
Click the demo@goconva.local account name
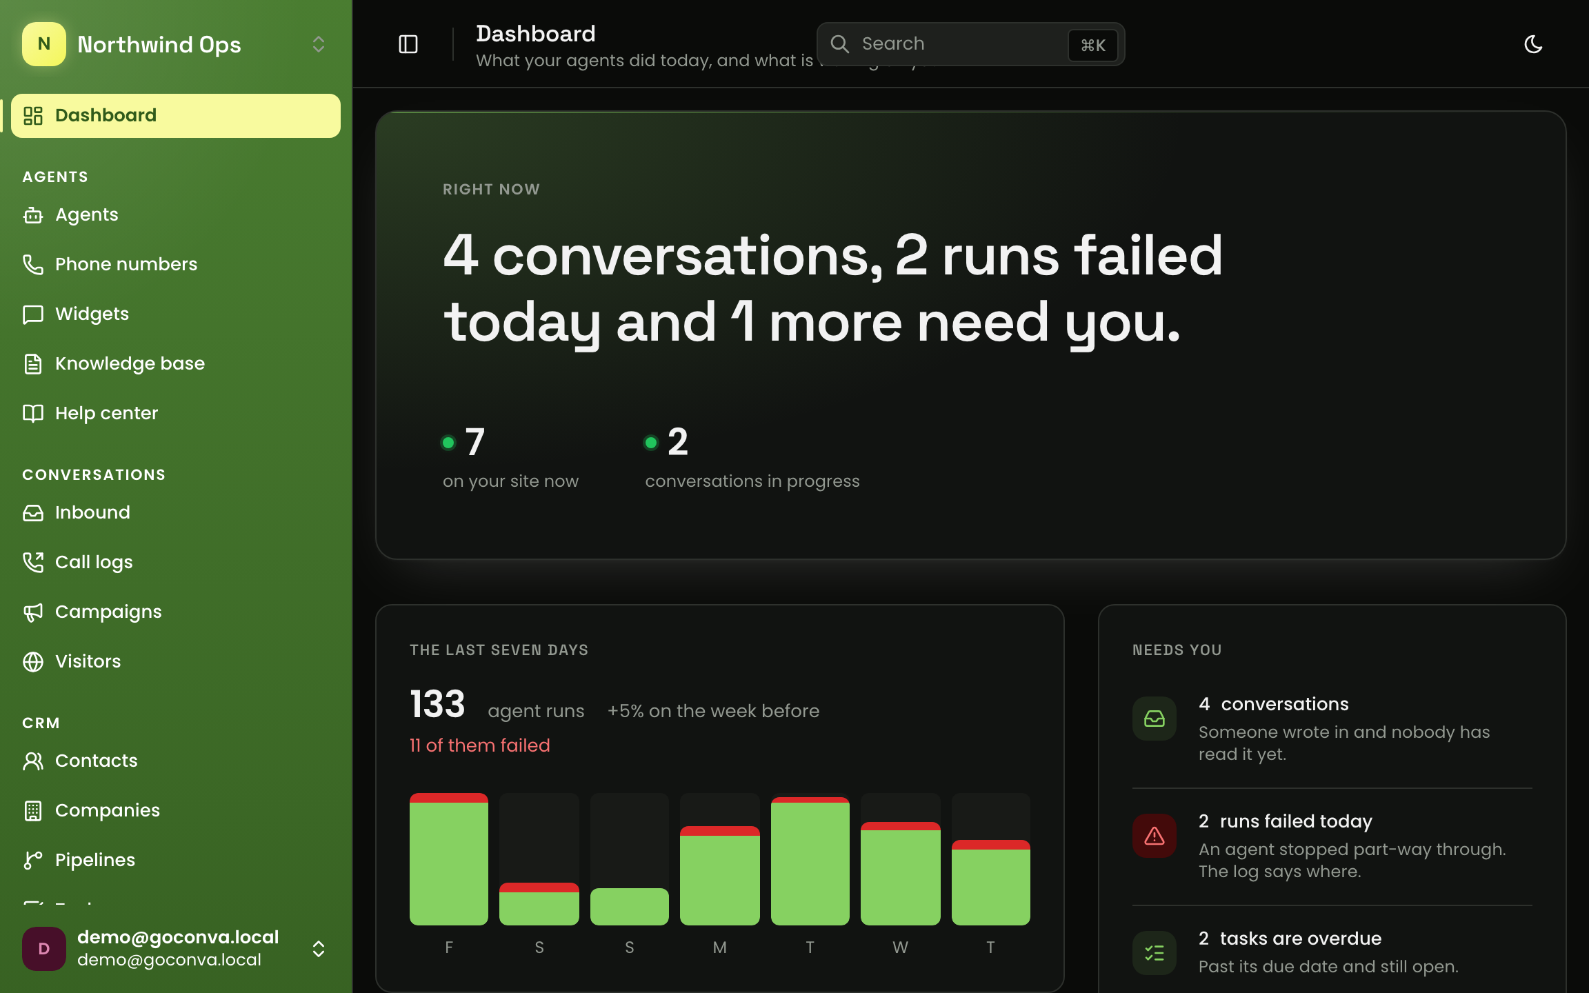coord(178,937)
